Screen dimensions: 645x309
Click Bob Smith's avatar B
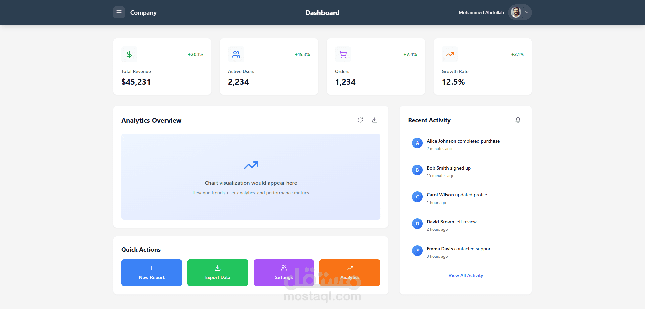[417, 170]
